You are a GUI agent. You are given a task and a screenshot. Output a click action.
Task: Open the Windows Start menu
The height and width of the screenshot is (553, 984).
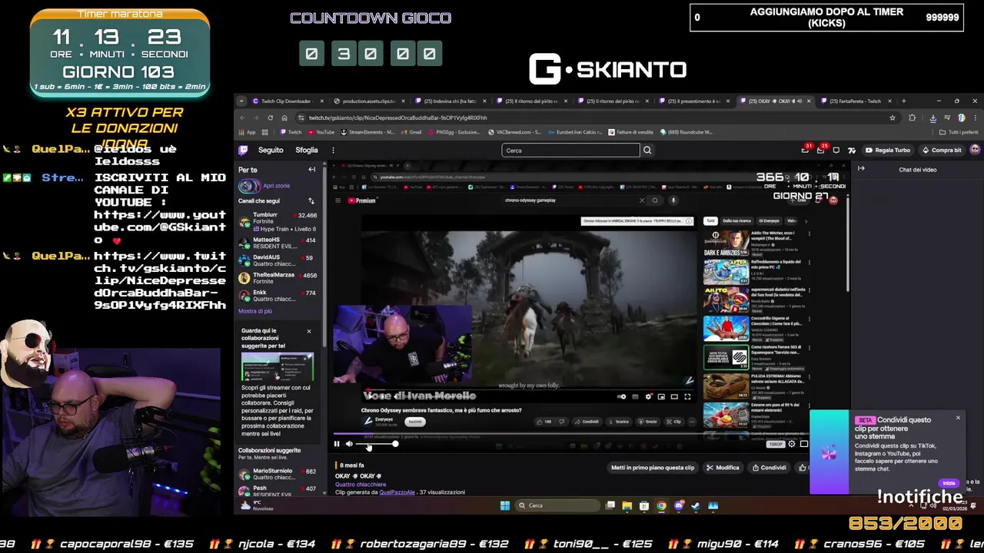point(504,505)
